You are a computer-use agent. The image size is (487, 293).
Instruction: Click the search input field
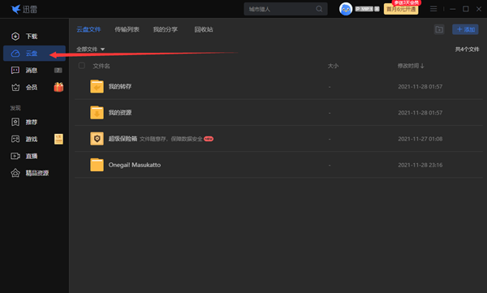coord(286,9)
